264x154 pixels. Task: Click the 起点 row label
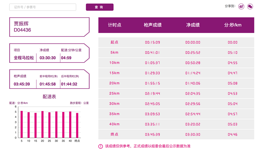point(114,42)
